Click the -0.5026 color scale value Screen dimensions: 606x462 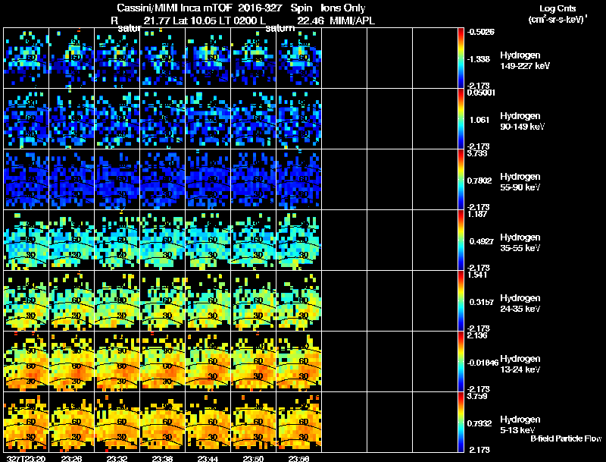point(481,32)
